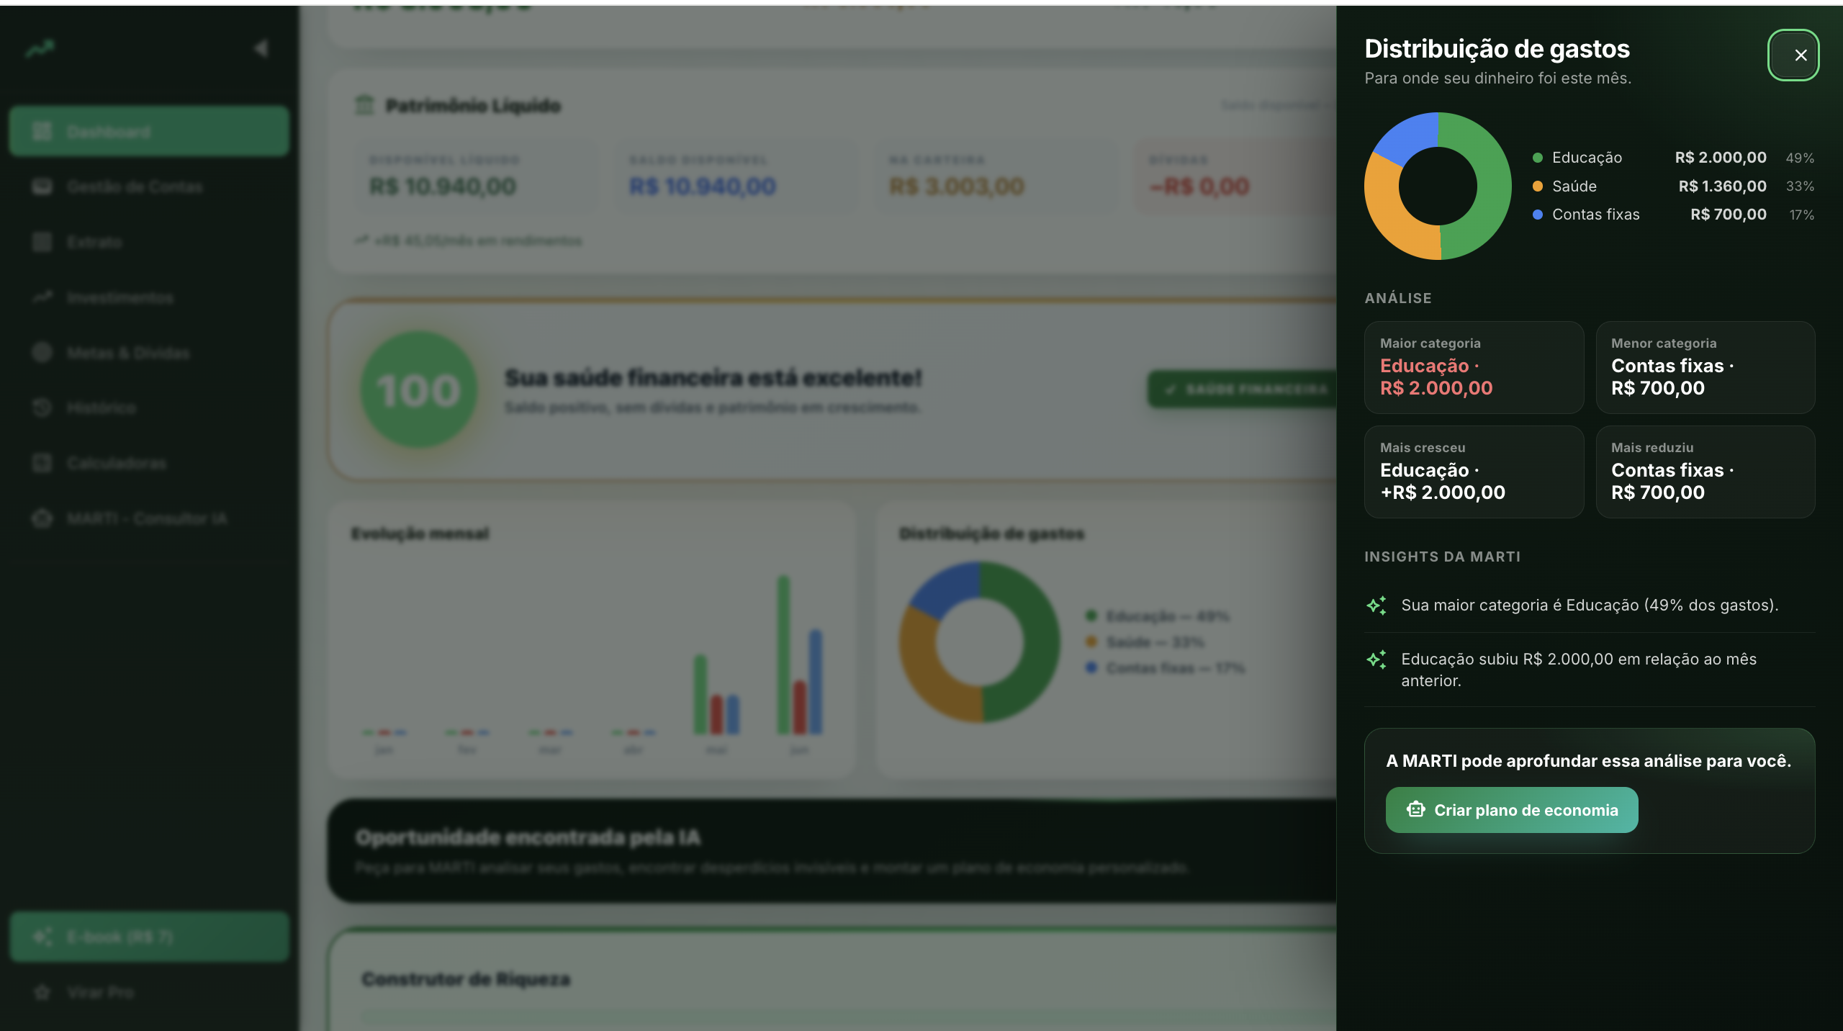
Task: Click the E-book (R$ 7) sidebar button
Action: (149, 937)
